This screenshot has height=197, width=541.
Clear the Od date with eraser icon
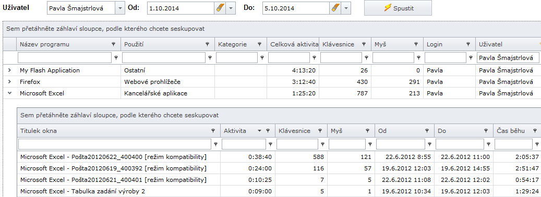point(220,8)
